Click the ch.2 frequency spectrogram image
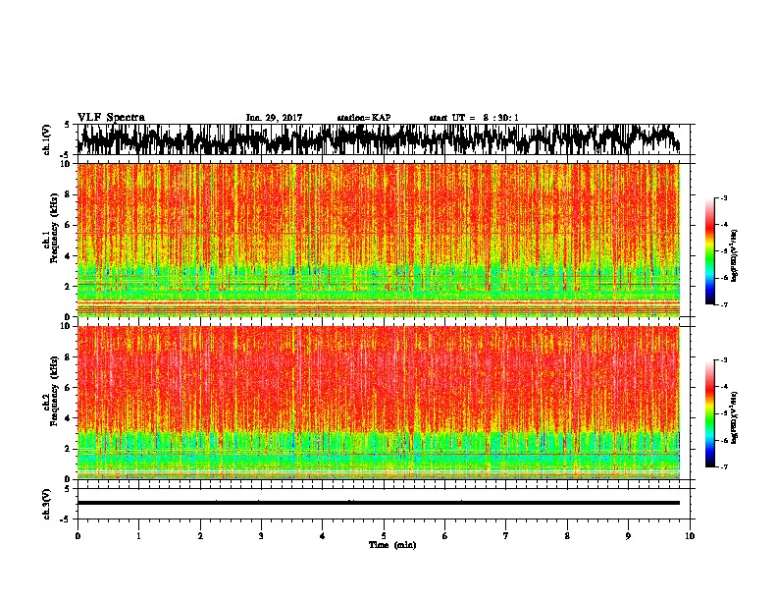Screen dimensions: 777x601 tap(378, 403)
